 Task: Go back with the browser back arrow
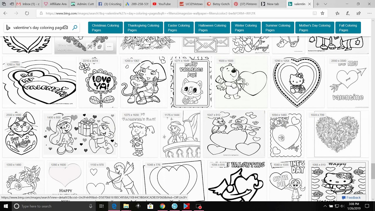[5, 13]
